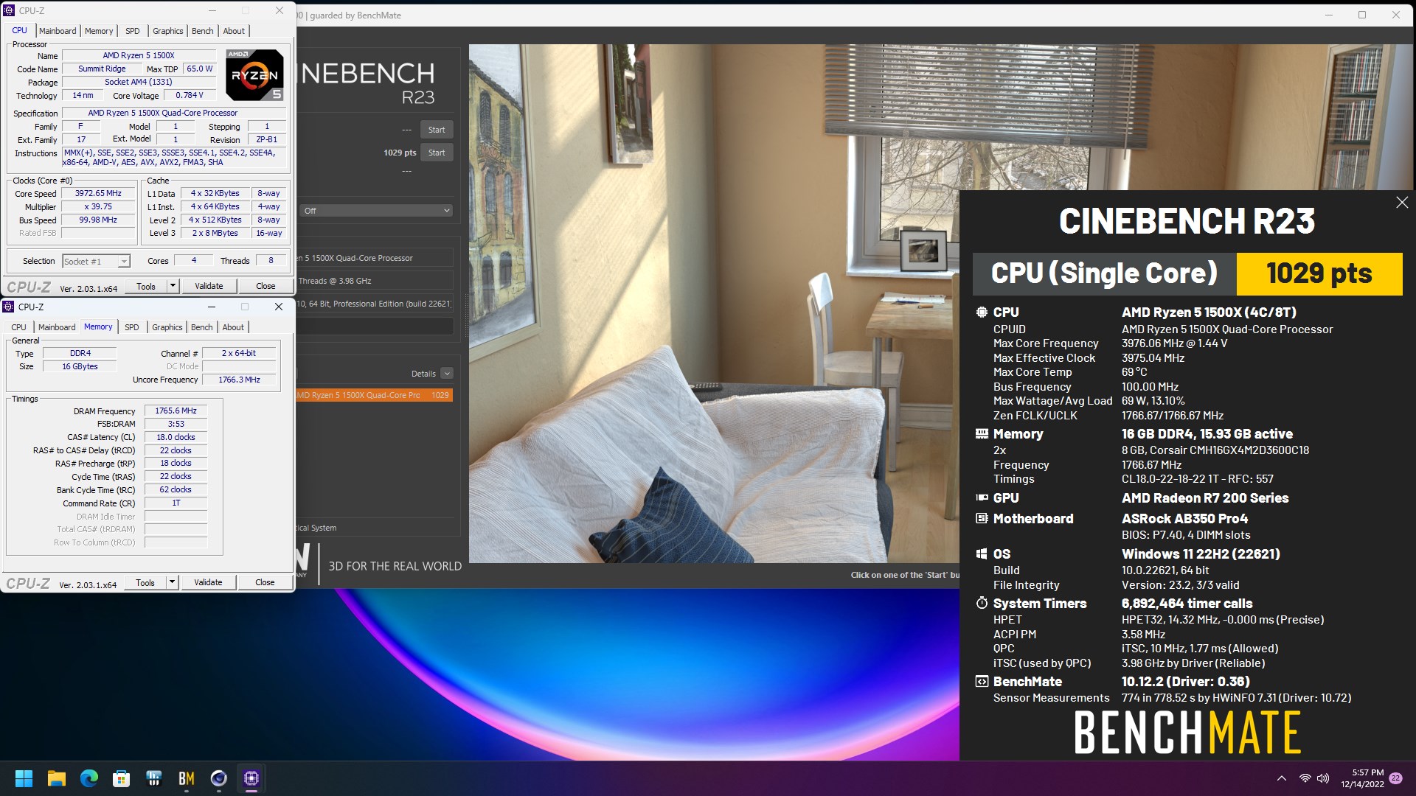Open the HWiNFO taskbar icon
The width and height of the screenshot is (1416, 796).
[x=154, y=778]
